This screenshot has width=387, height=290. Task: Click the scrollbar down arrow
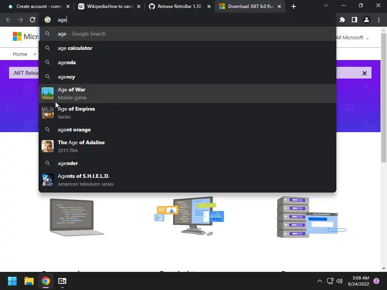[384, 268]
